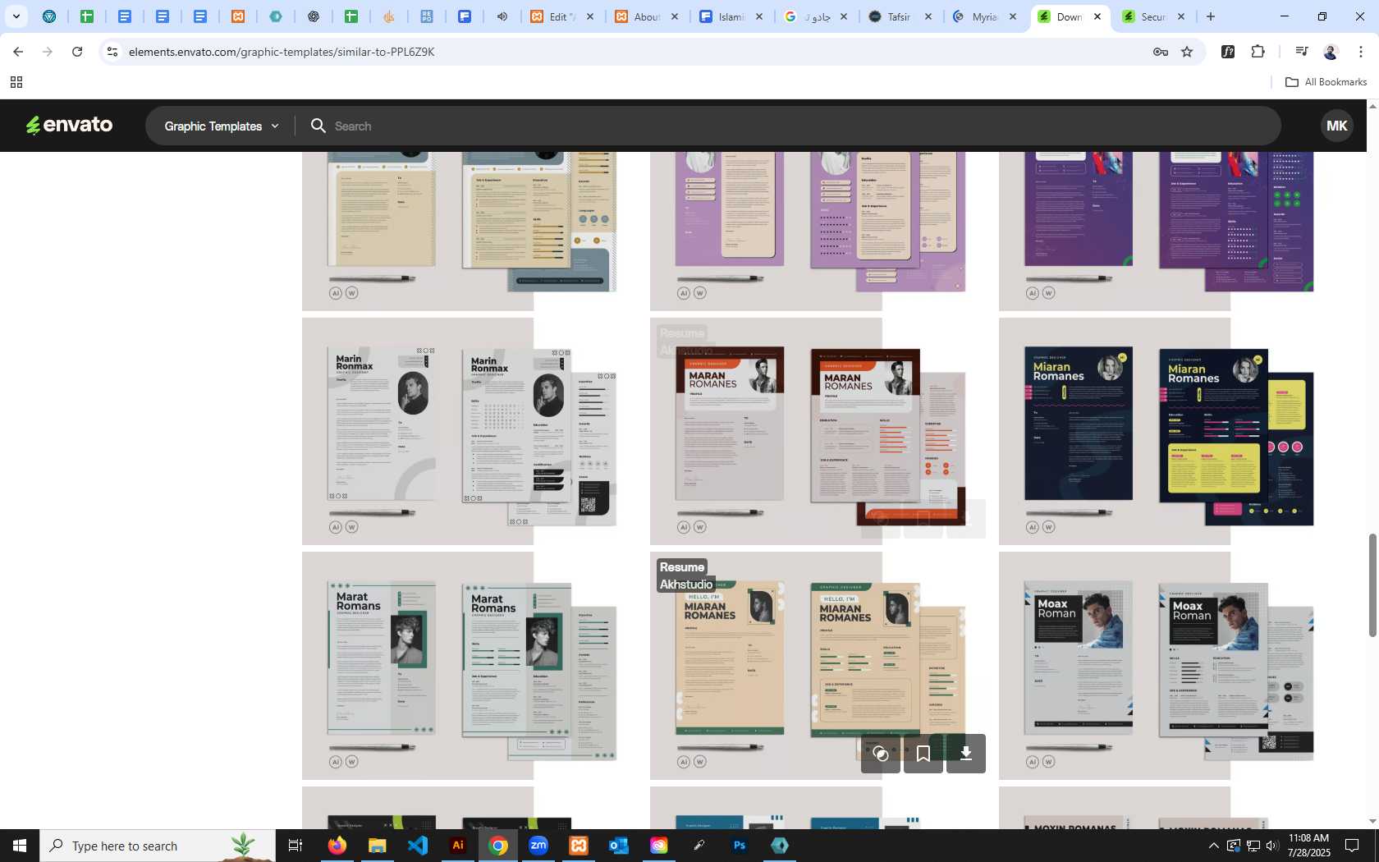The image size is (1379, 862).
Task: Open the fonts extension icon in toolbar
Action: 1228,52
